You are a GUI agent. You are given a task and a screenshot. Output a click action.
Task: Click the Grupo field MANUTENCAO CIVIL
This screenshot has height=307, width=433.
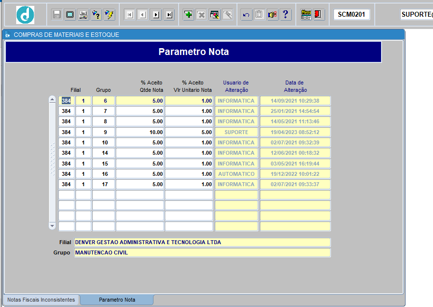point(202,252)
